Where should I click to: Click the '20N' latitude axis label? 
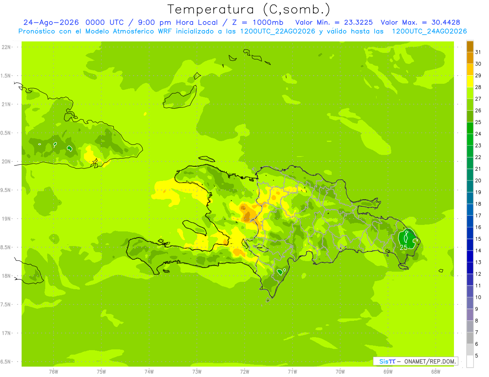point(6,161)
